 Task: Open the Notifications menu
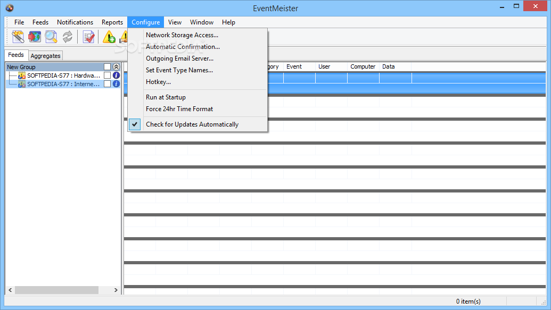(x=75, y=22)
